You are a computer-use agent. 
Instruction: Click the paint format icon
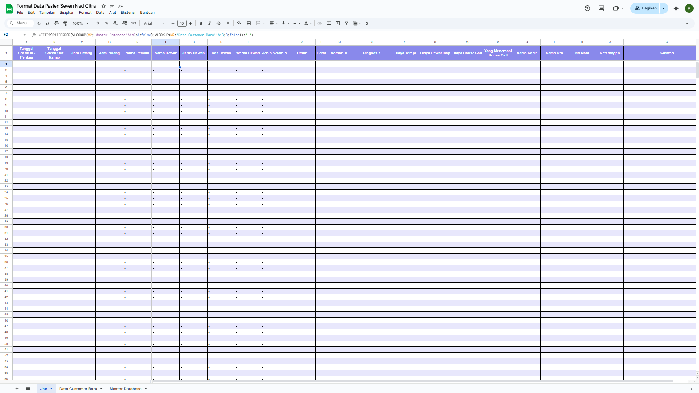66,23
